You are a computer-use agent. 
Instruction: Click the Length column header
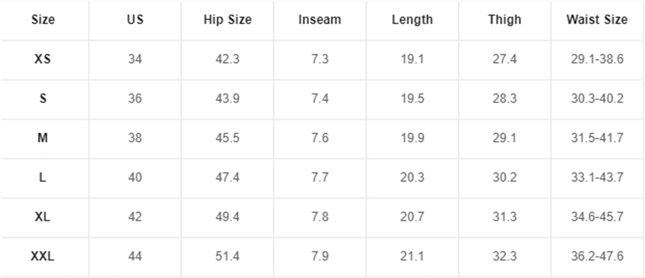[x=412, y=20]
